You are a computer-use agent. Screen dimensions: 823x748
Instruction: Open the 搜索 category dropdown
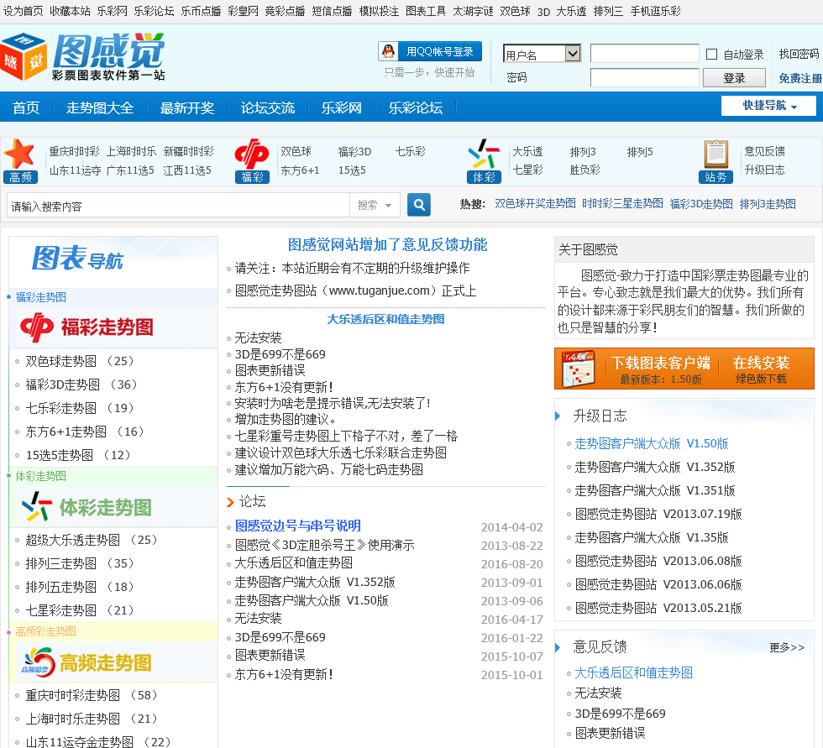(375, 205)
